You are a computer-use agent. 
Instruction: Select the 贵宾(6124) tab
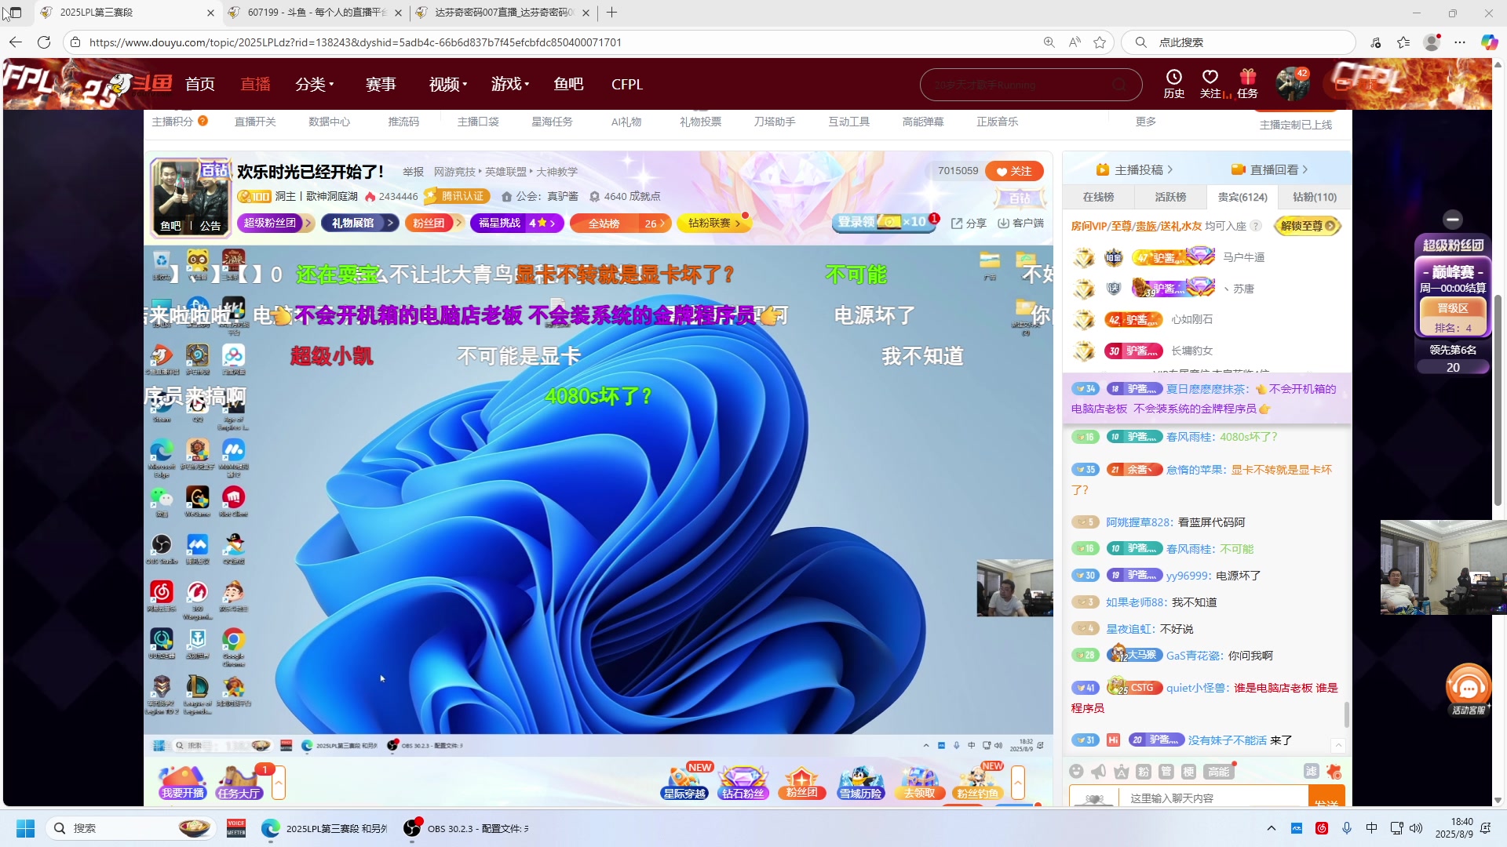pos(1242,197)
